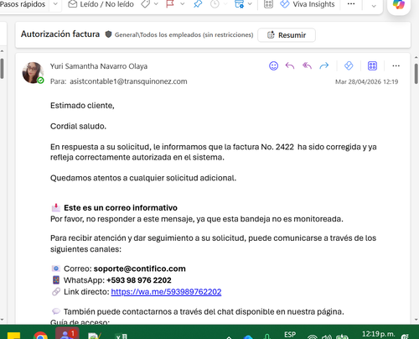Viewport: 419px width, 339px height.
Task: Reply all using the double arrow icon
Action: pyautogui.click(x=307, y=65)
